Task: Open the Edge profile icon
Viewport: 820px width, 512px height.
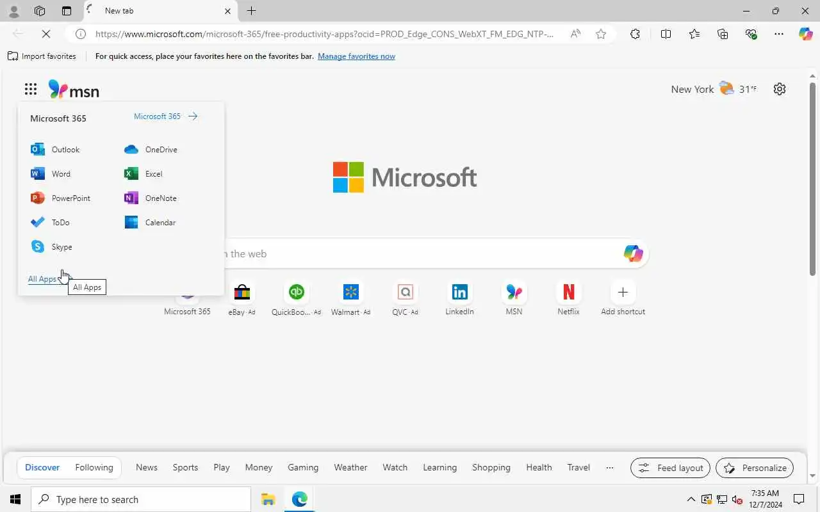Action: (13, 11)
